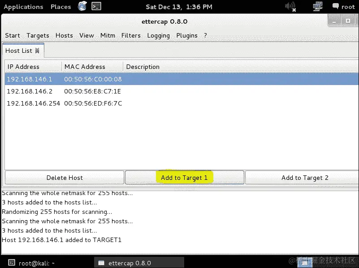
Task: Open the ? help menu
Action: pos(205,35)
